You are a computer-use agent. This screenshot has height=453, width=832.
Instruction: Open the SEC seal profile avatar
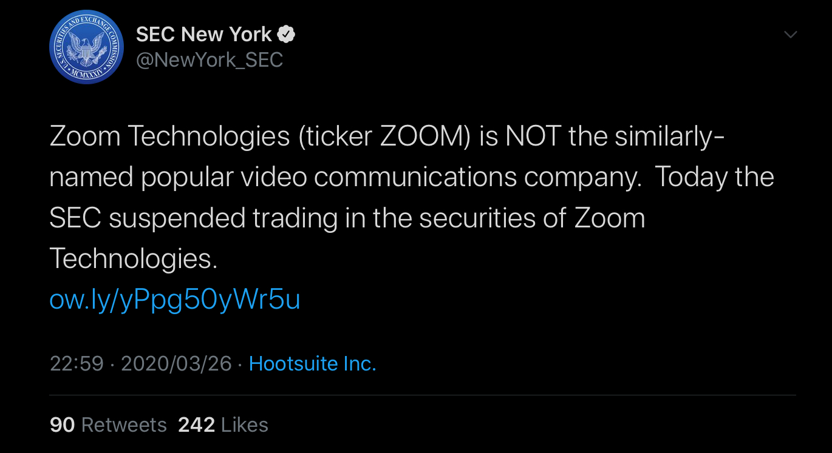click(x=86, y=47)
